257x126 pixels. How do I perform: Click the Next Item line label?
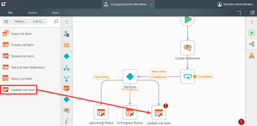click(159, 72)
